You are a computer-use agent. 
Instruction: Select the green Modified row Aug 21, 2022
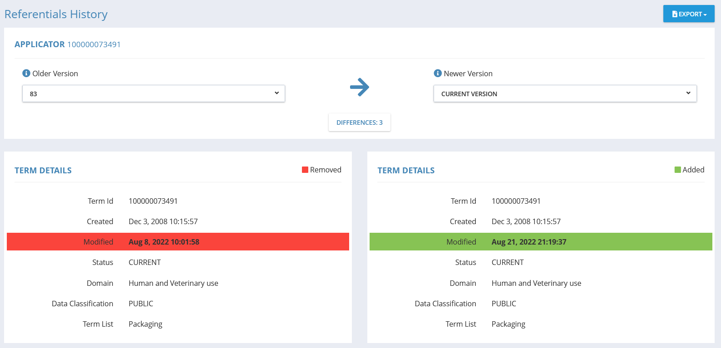pos(540,242)
